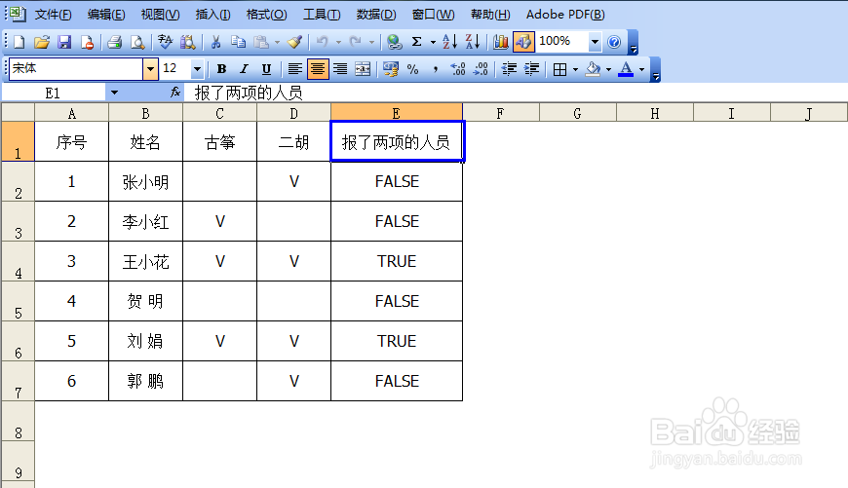The image size is (848, 488).
Task: Open the zoom percentage dropdown
Action: [595, 42]
